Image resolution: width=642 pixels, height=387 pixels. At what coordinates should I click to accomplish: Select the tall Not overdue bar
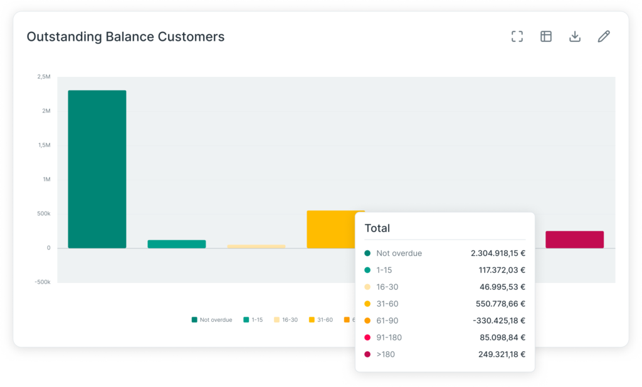(97, 169)
